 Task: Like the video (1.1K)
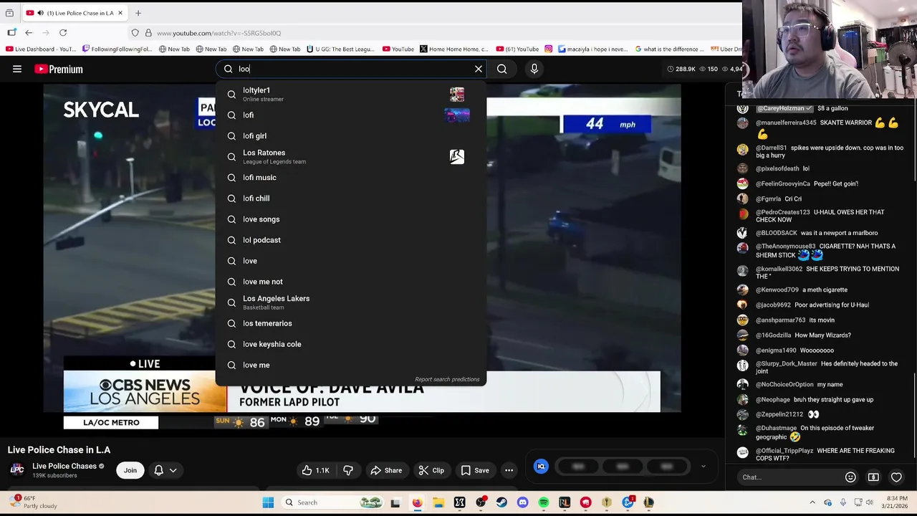tap(315, 470)
